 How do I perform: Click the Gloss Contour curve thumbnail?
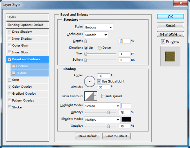(x=89, y=96)
